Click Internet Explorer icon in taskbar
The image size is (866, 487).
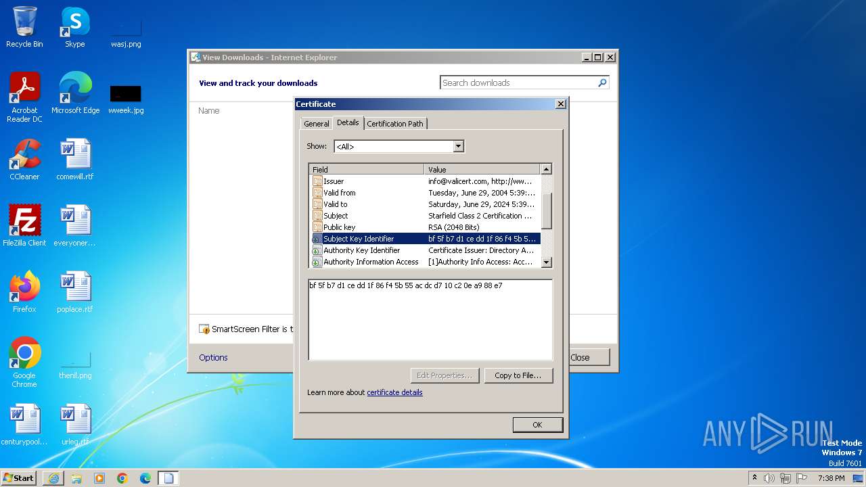pos(53,478)
